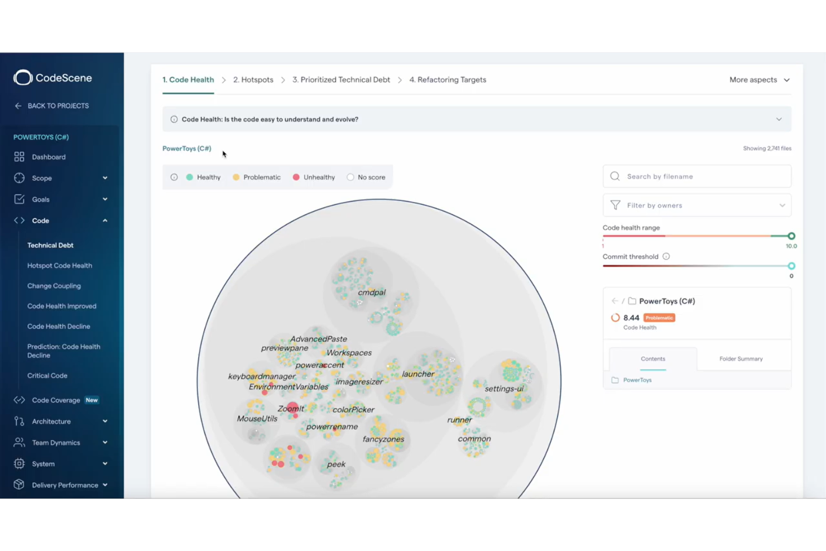Click the Problematic status badge

[x=659, y=318]
